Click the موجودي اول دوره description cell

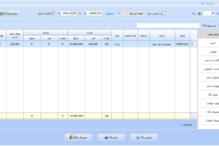pos(162,44)
